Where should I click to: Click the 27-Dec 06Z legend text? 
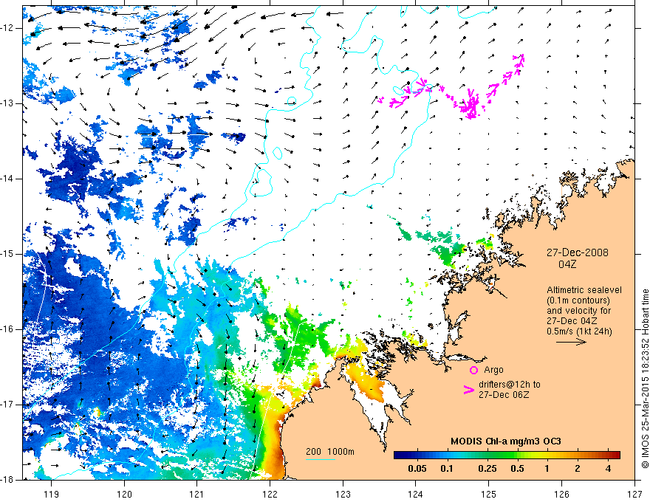click(x=504, y=395)
